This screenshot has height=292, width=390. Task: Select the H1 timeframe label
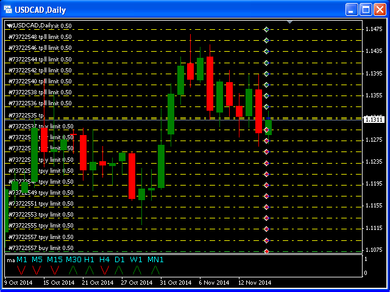tap(89, 260)
